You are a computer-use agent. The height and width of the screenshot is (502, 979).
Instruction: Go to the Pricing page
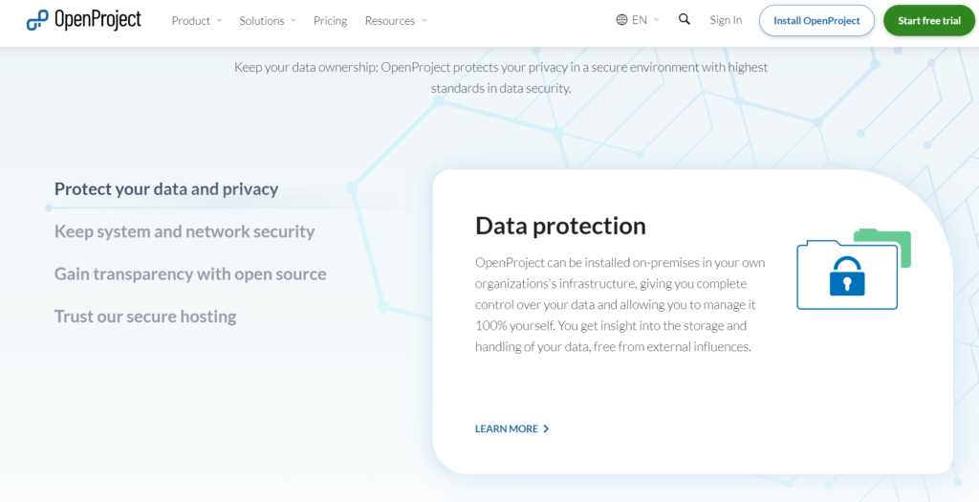pos(330,20)
